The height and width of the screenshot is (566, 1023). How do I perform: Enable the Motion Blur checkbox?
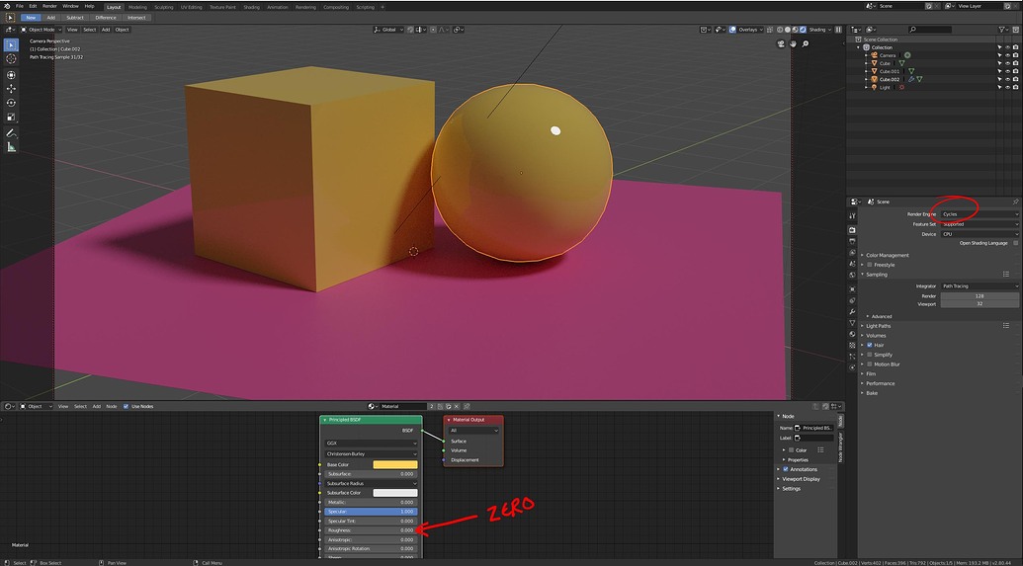(870, 364)
